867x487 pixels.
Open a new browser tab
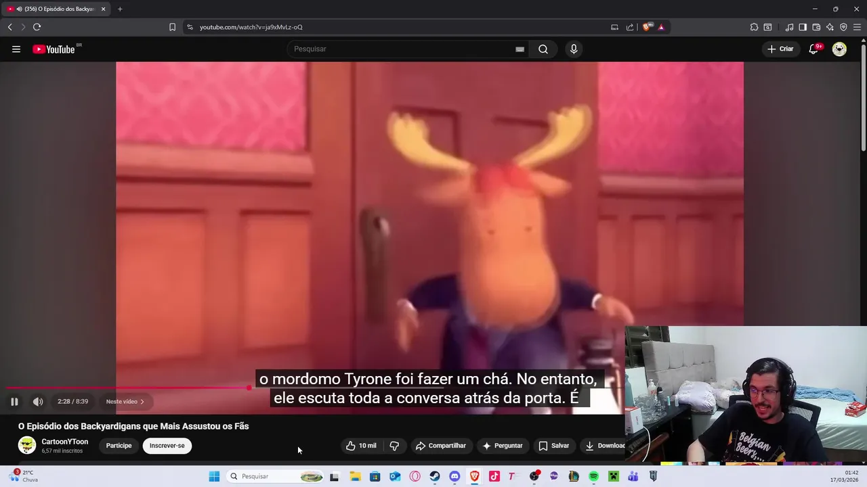(x=120, y=9)
